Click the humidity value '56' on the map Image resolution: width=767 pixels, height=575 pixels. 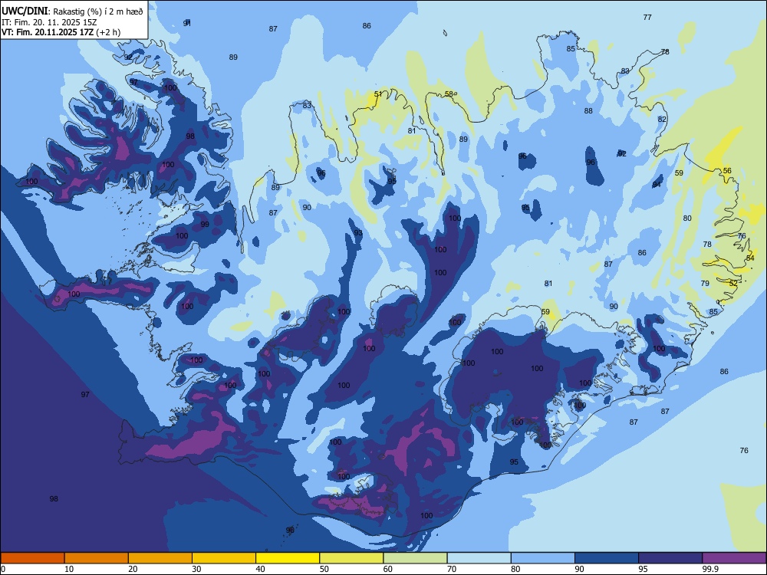[x=727, y=171]
